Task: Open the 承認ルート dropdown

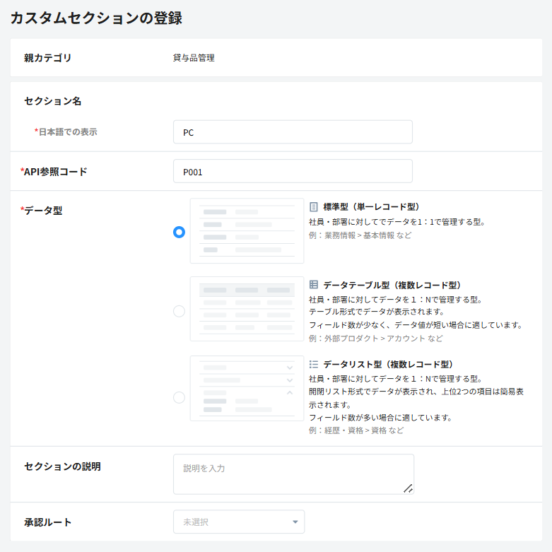Action: pyautogui.click(x=239, y=522)
